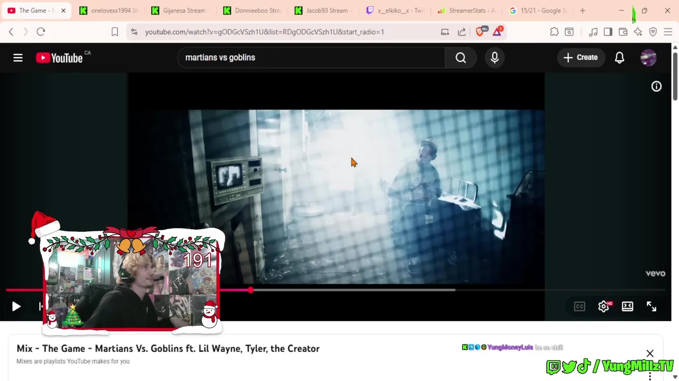679x381 pixels.
Task: Click the video frame area
Action: point(336,196)
